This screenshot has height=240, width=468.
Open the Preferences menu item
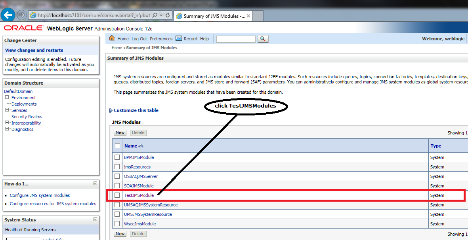click(x=161, y=39)
